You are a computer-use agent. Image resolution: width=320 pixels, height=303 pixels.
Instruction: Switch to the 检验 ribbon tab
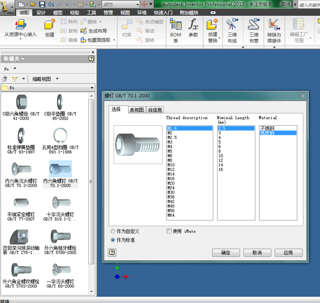click(x=75, y=13)
